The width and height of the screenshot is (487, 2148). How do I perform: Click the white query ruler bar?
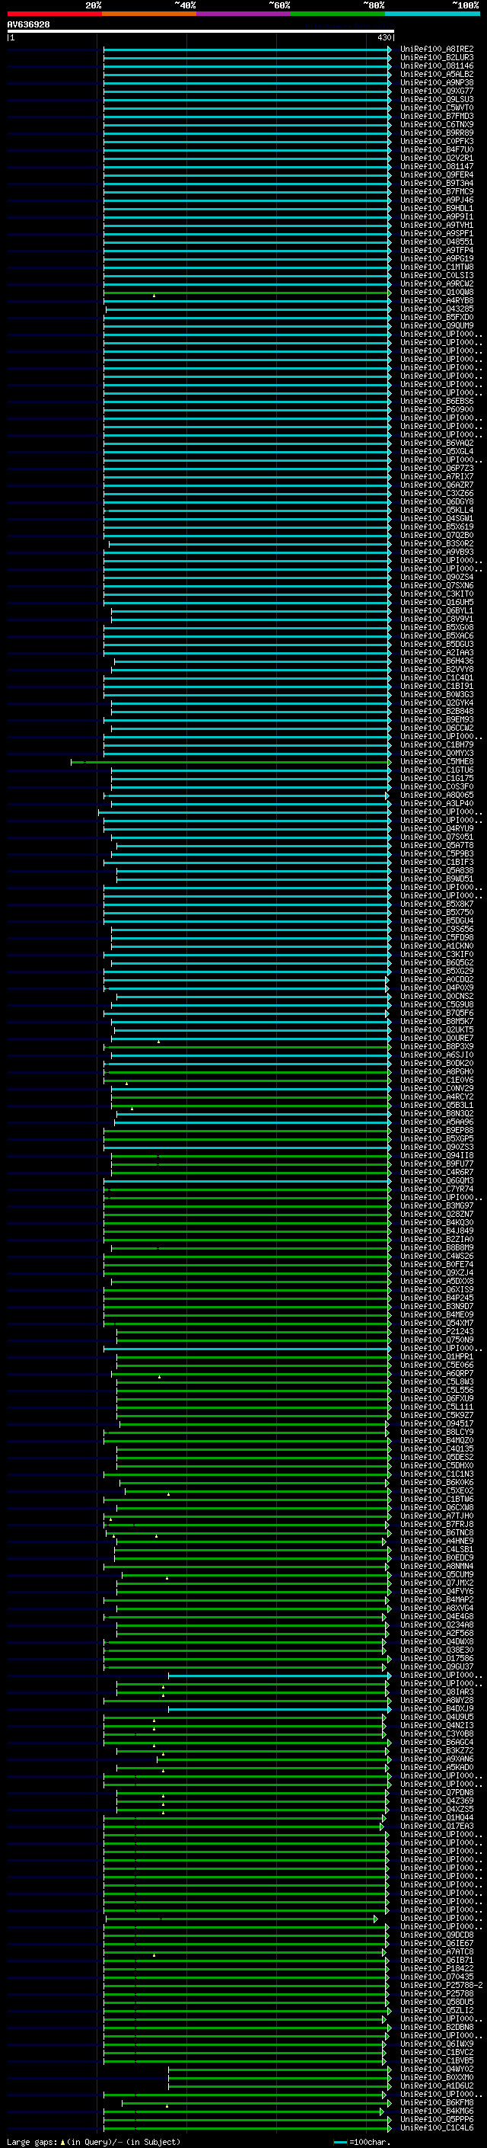(201, 32)
